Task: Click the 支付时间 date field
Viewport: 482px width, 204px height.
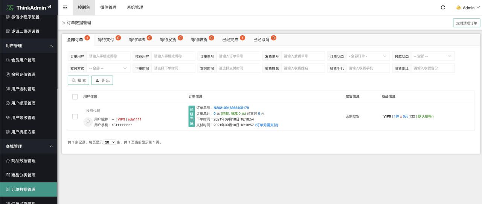Action: tap(238, 68)
